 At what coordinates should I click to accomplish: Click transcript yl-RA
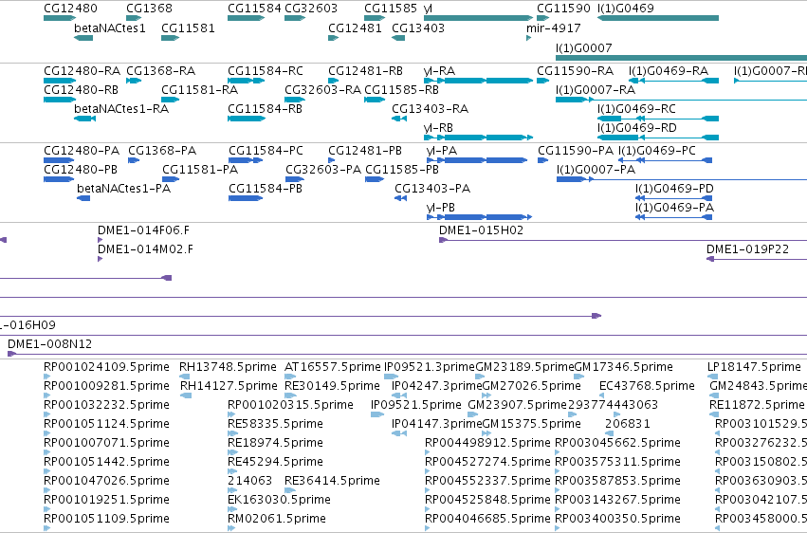click(479, 81)
